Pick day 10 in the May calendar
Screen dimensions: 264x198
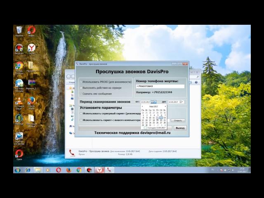(150, 118)
